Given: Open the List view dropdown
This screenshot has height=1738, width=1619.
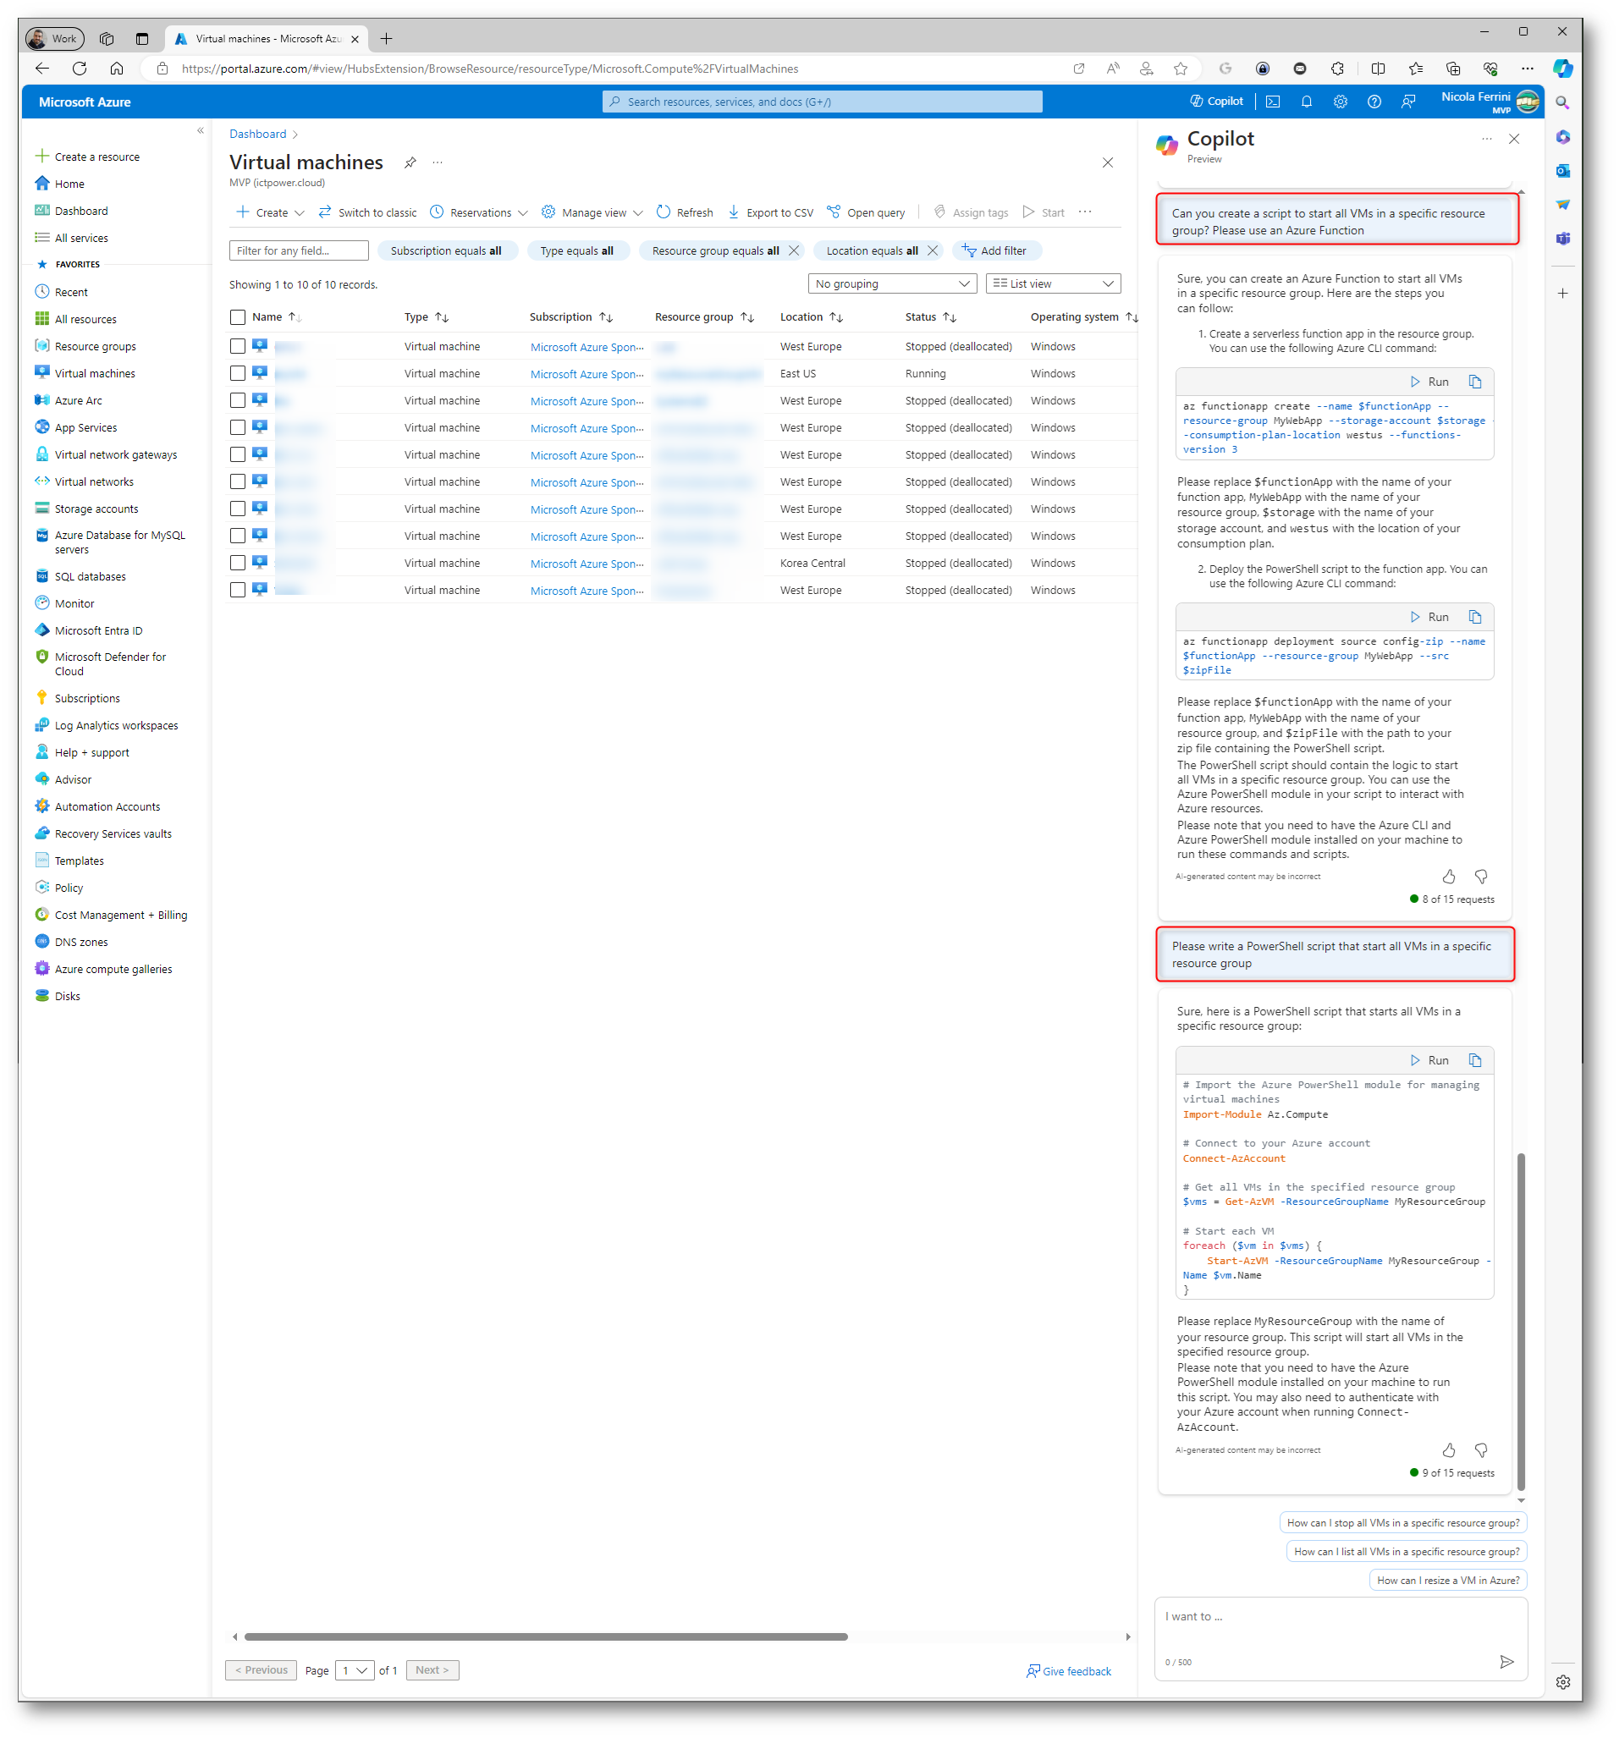Looking at the screenshot, I should pos(1054,284).
